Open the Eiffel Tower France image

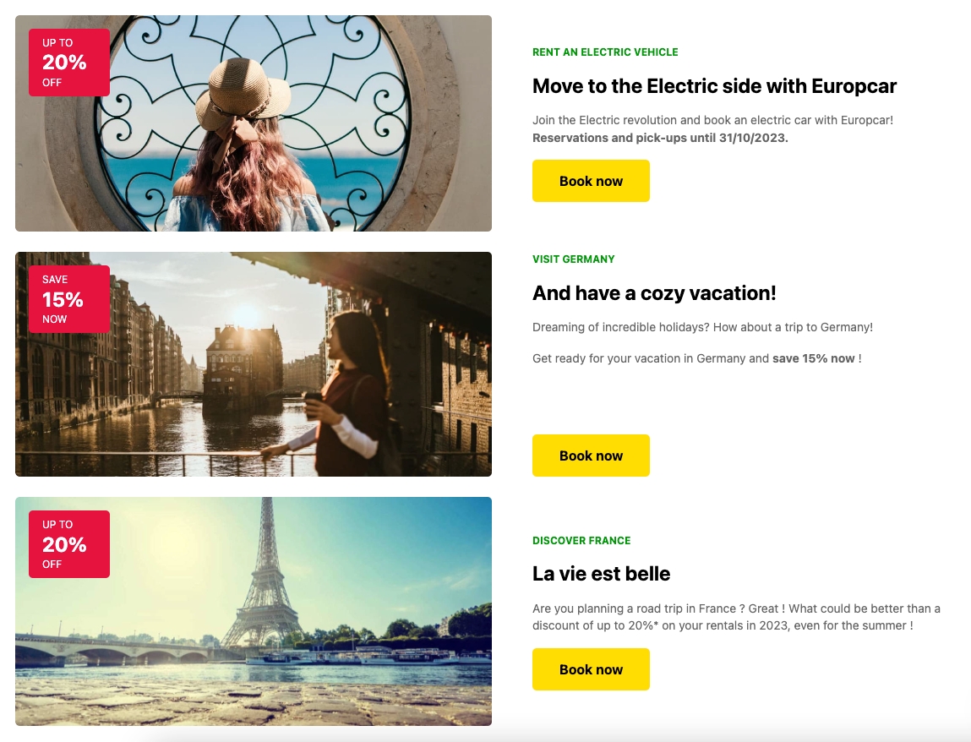(x=254, y=611)
